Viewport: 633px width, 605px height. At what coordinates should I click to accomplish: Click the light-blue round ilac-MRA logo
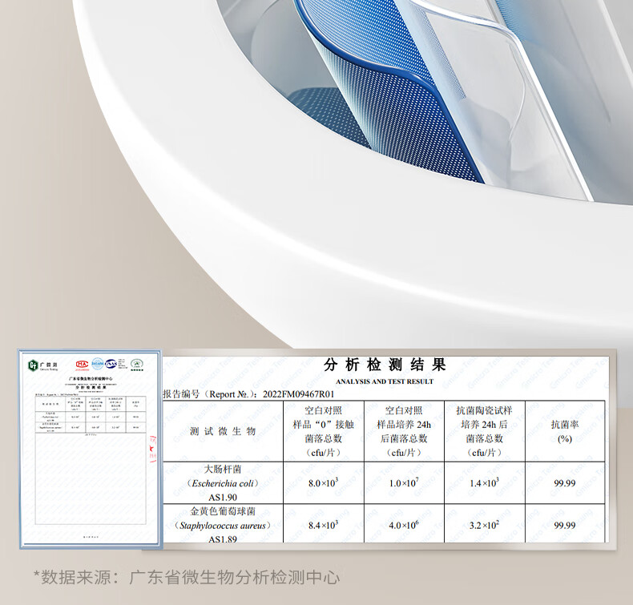click(97, 364)
